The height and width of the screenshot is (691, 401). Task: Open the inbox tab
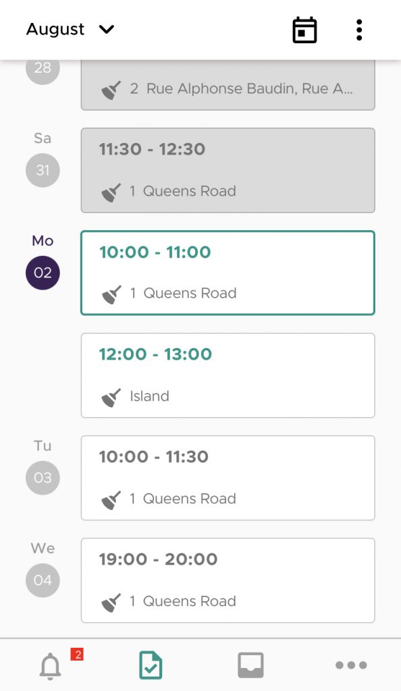pos(250,665)
